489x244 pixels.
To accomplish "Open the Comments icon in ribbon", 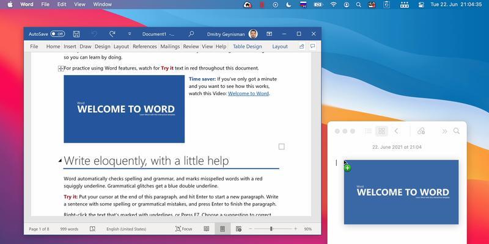I will point(312,46).
